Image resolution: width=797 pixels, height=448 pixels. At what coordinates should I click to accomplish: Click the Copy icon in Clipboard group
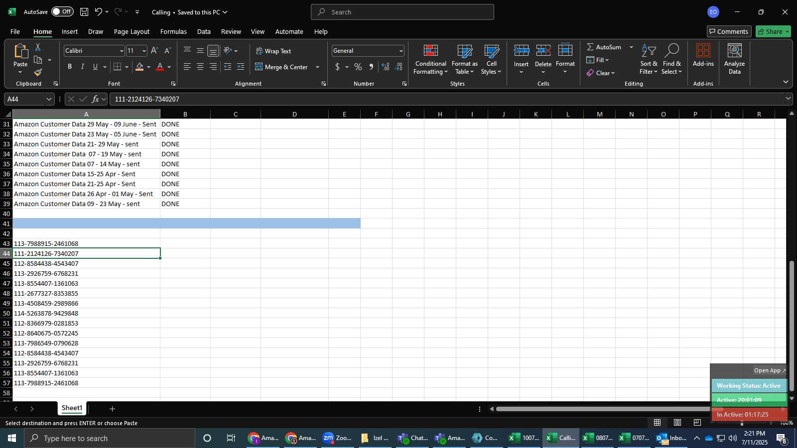tap(38, 60)
